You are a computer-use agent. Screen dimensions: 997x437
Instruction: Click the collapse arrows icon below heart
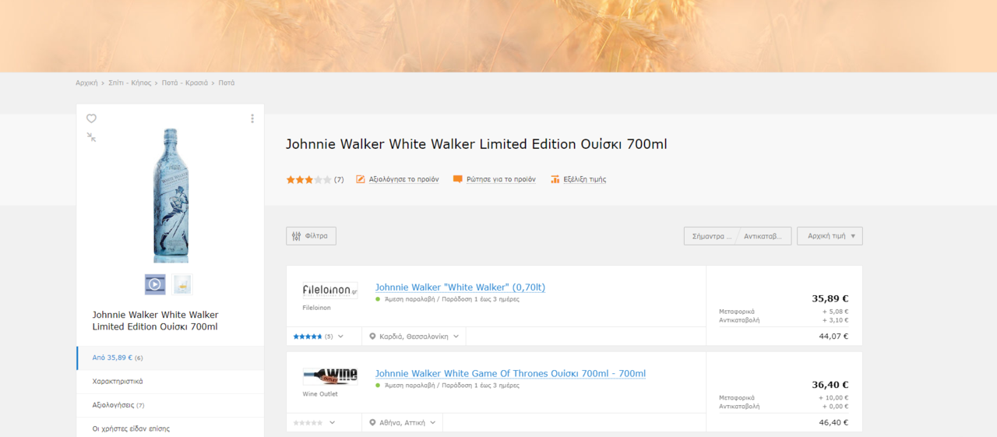[91, 137]
